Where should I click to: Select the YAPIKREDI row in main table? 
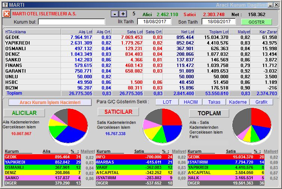pos(141,43)
